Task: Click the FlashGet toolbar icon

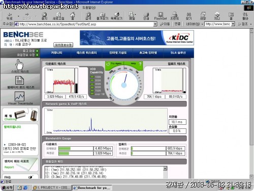Action: click(161, 15)
